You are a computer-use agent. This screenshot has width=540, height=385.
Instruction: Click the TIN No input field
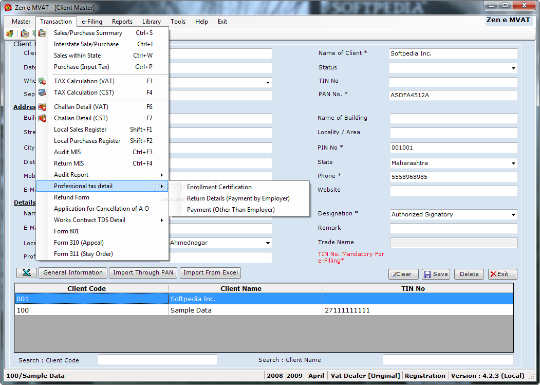pyautogui.click(x=453, y=82)
